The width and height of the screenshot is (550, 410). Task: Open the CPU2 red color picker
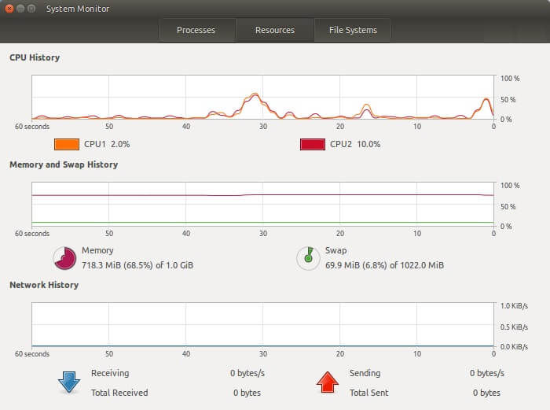(313, 144)
